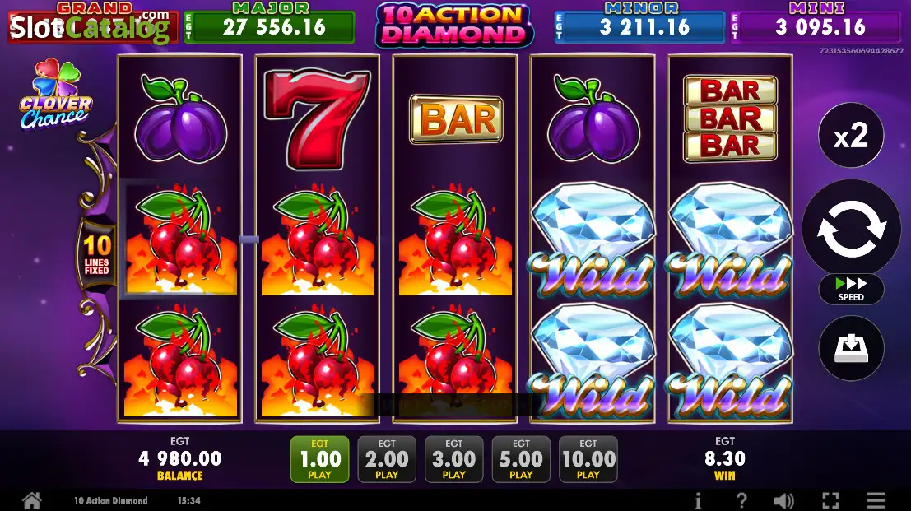This screenshot has width=911, height=511.
Task: Pick the 10.00 PLAY bet
Action: coord(588,459)
